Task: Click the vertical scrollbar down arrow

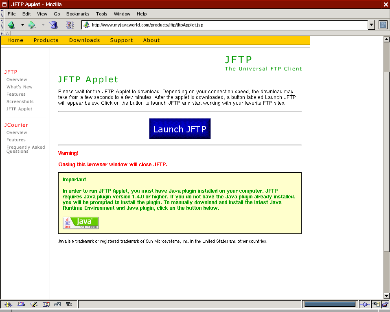Action: (x=386, y=296)
